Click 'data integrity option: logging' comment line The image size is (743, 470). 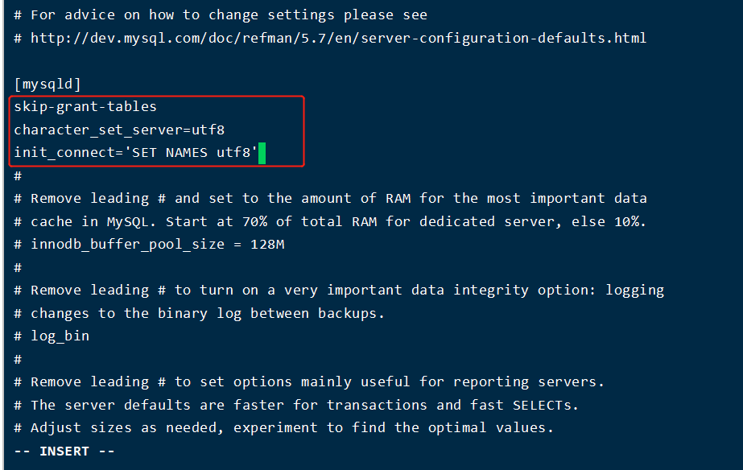(x=339, y=291)
